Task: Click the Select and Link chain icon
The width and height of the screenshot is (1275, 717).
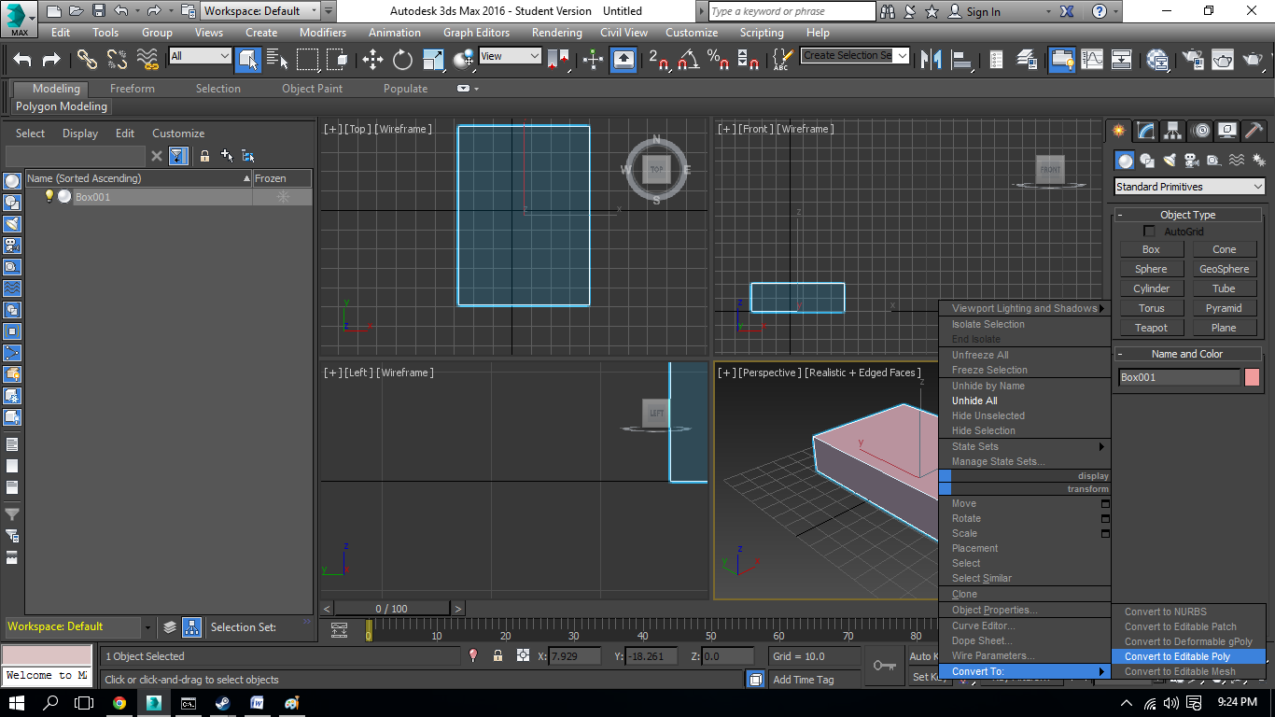Action: pyautogui.click(x=87, y=60)
